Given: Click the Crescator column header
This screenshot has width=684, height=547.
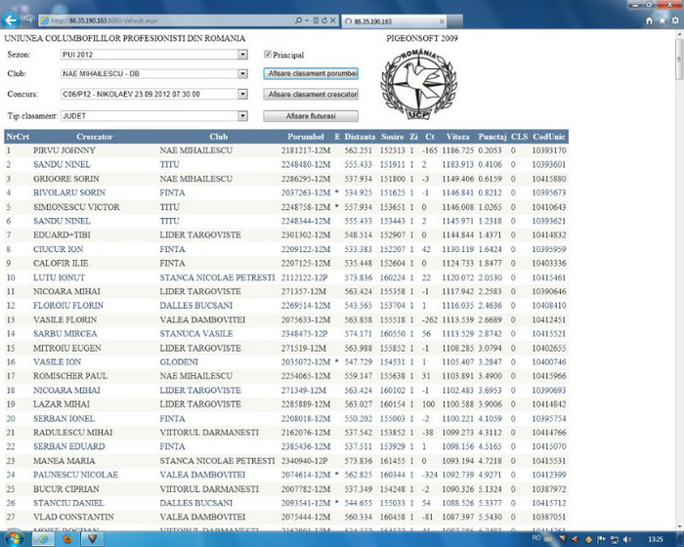Looking at the screenshot, I should pos(95,137).
